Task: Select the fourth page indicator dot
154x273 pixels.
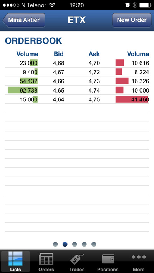Action: [x=84, y=244]
